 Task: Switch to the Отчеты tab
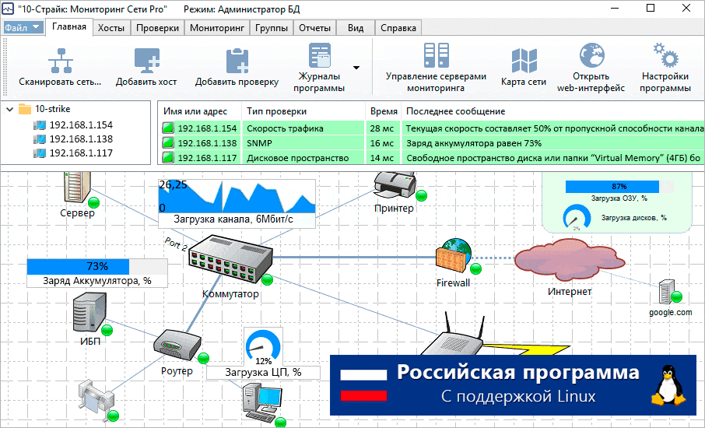pos(315,28)
